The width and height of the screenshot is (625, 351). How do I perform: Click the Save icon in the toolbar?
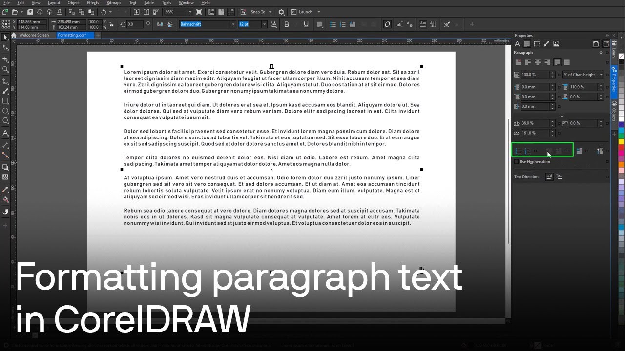click(30, 12)
